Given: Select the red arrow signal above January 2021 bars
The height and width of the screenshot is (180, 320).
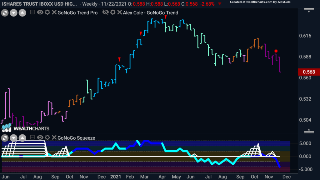Looking at the screenshot, I should pos(119,59).
